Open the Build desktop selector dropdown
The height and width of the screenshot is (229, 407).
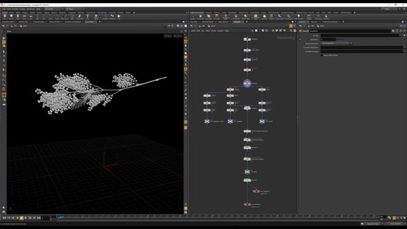(x=53, y=9)
